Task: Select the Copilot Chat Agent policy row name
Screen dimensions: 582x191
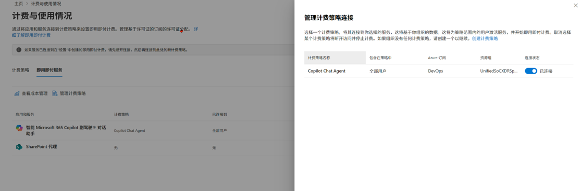Action: [327, 71]
